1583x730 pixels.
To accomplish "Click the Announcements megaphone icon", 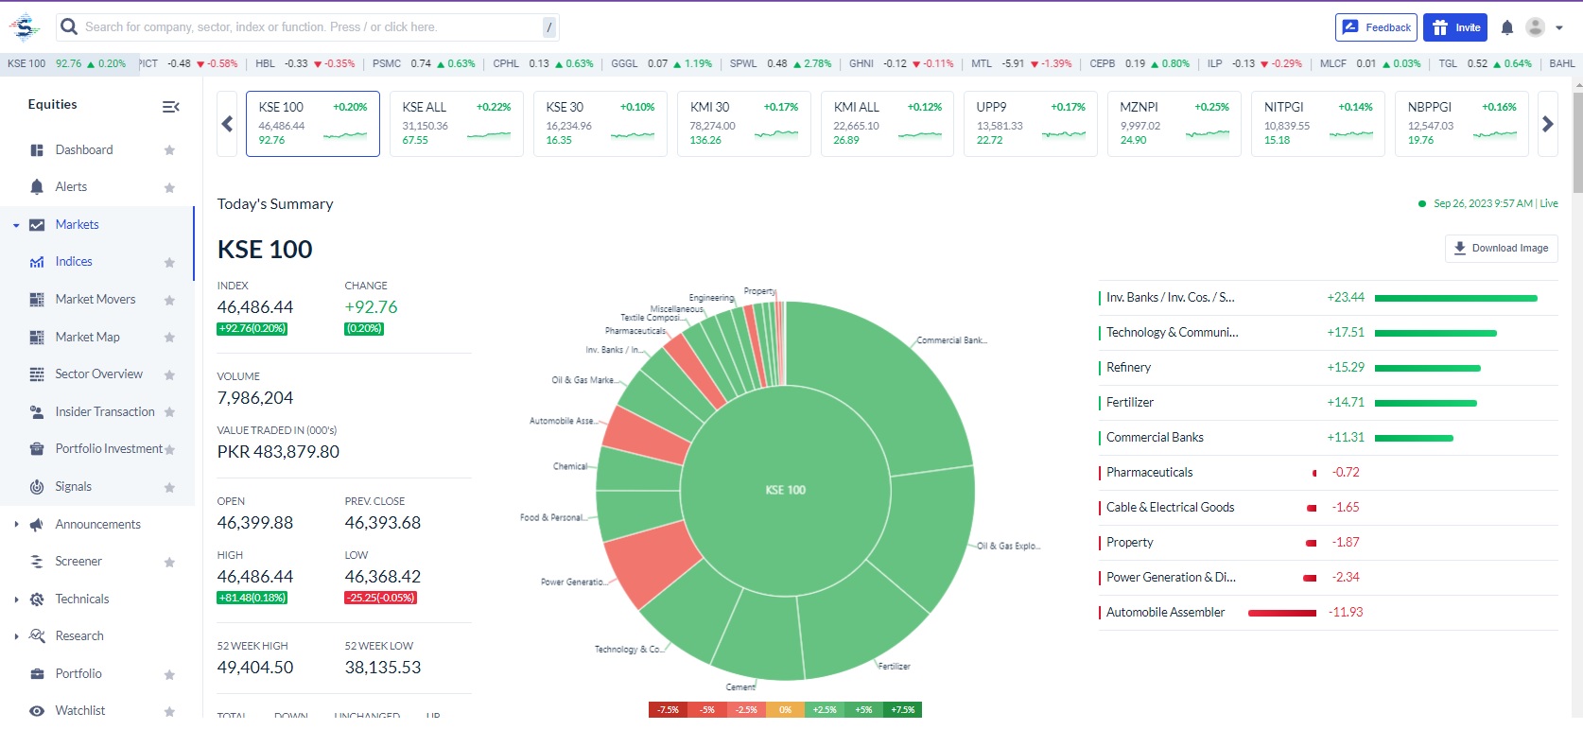I will [37, 525].
